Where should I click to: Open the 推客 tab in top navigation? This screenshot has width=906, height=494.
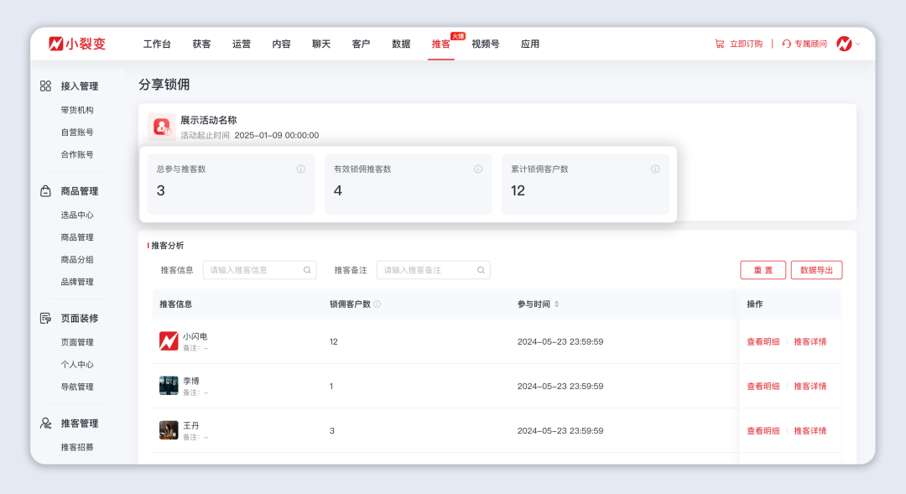point(440,44)
